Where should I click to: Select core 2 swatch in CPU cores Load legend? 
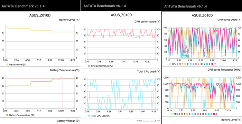(185, 64)
